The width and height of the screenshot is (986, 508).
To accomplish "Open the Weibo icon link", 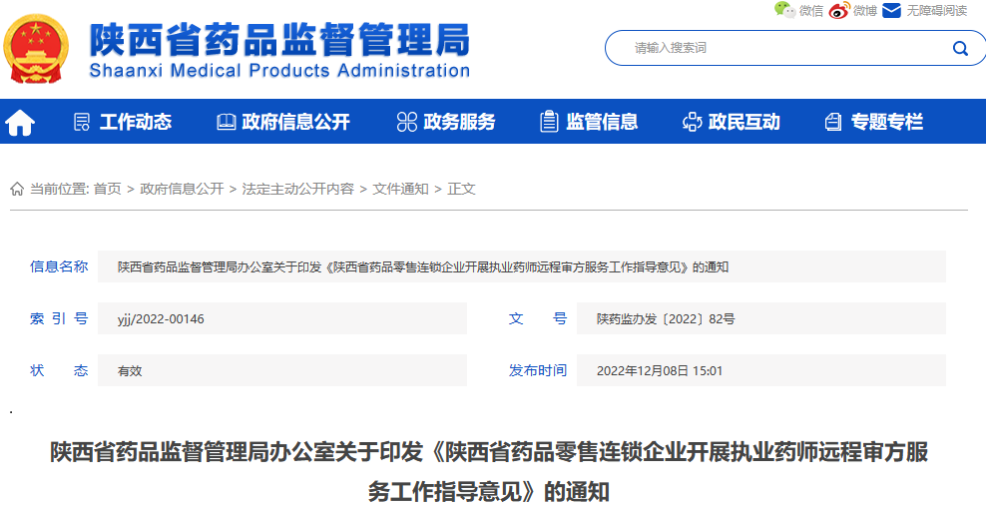I will coord(838,10).
